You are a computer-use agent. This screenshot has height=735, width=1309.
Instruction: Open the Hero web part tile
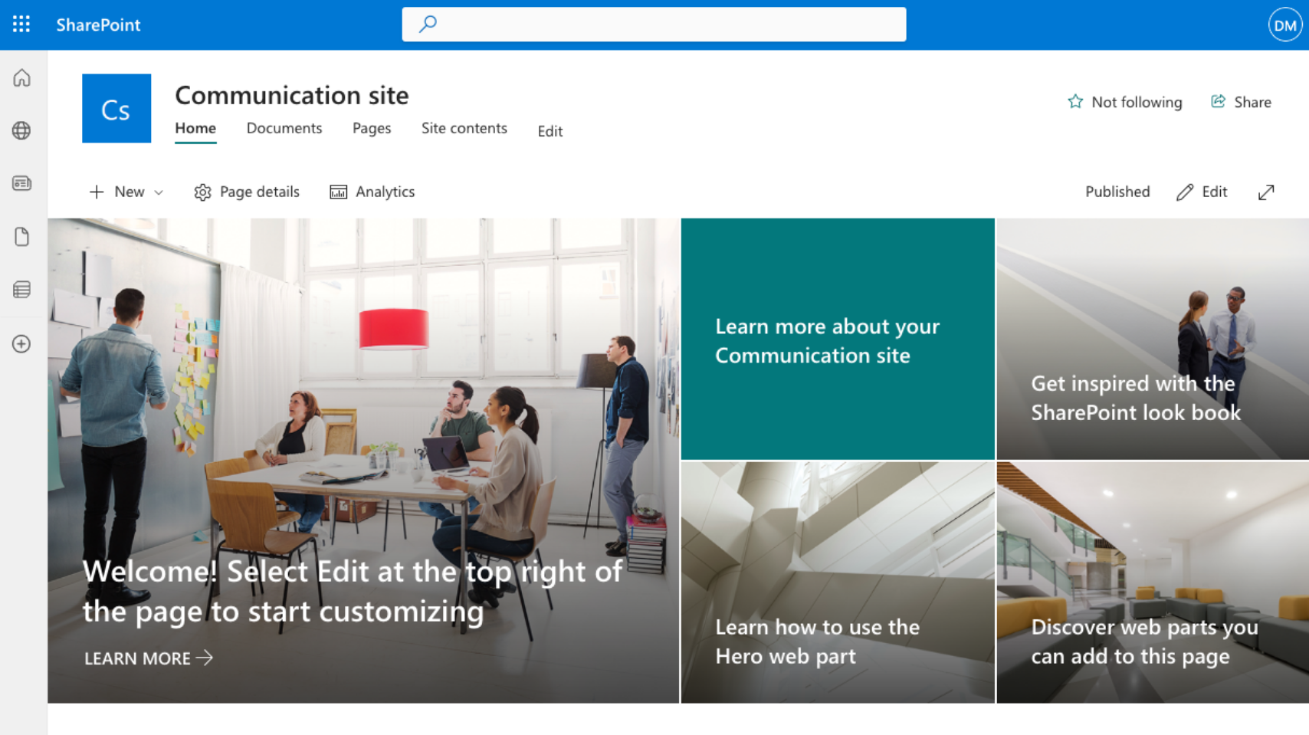click(x=838, y=582)
